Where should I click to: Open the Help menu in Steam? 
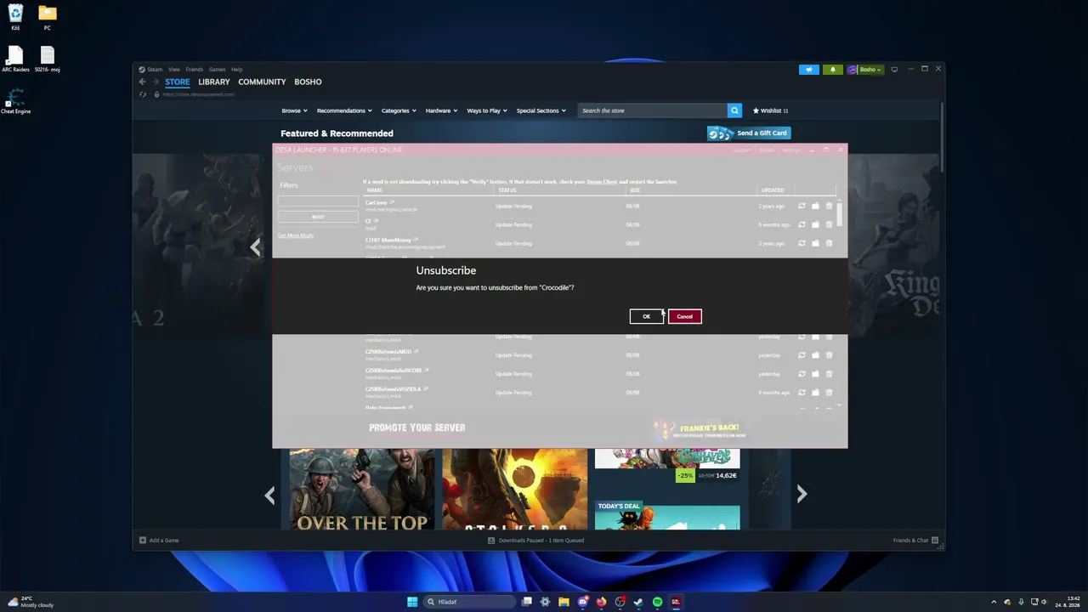click(236, 70)
